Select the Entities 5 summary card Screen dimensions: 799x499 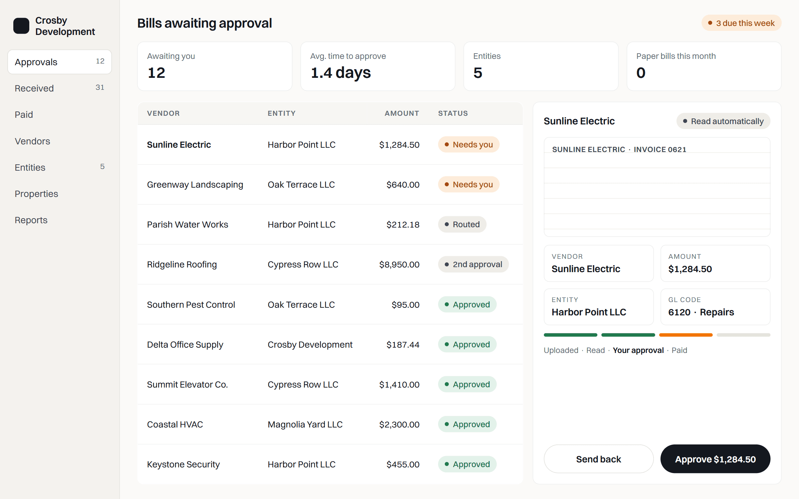541,66
